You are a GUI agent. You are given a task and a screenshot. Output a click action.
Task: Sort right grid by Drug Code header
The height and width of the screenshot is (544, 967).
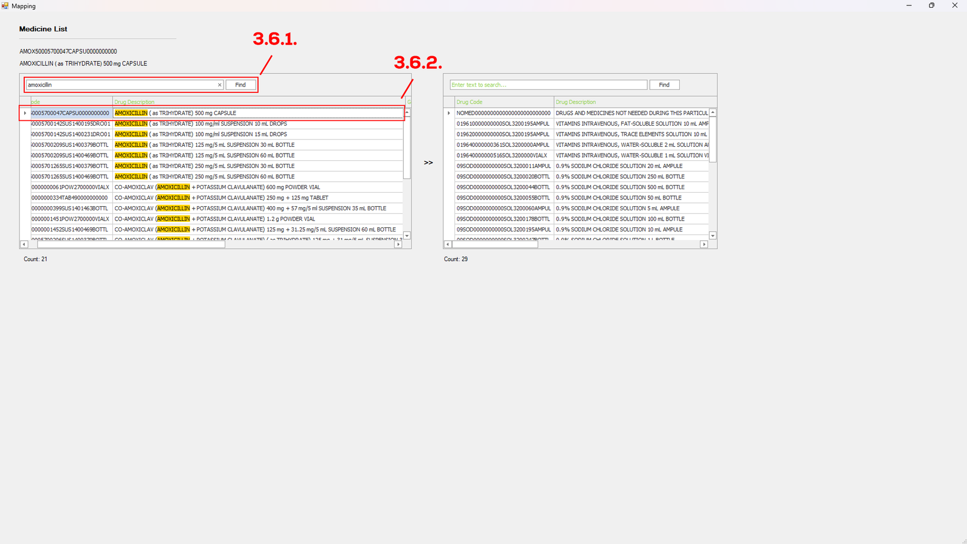click(x=503, y=102)
